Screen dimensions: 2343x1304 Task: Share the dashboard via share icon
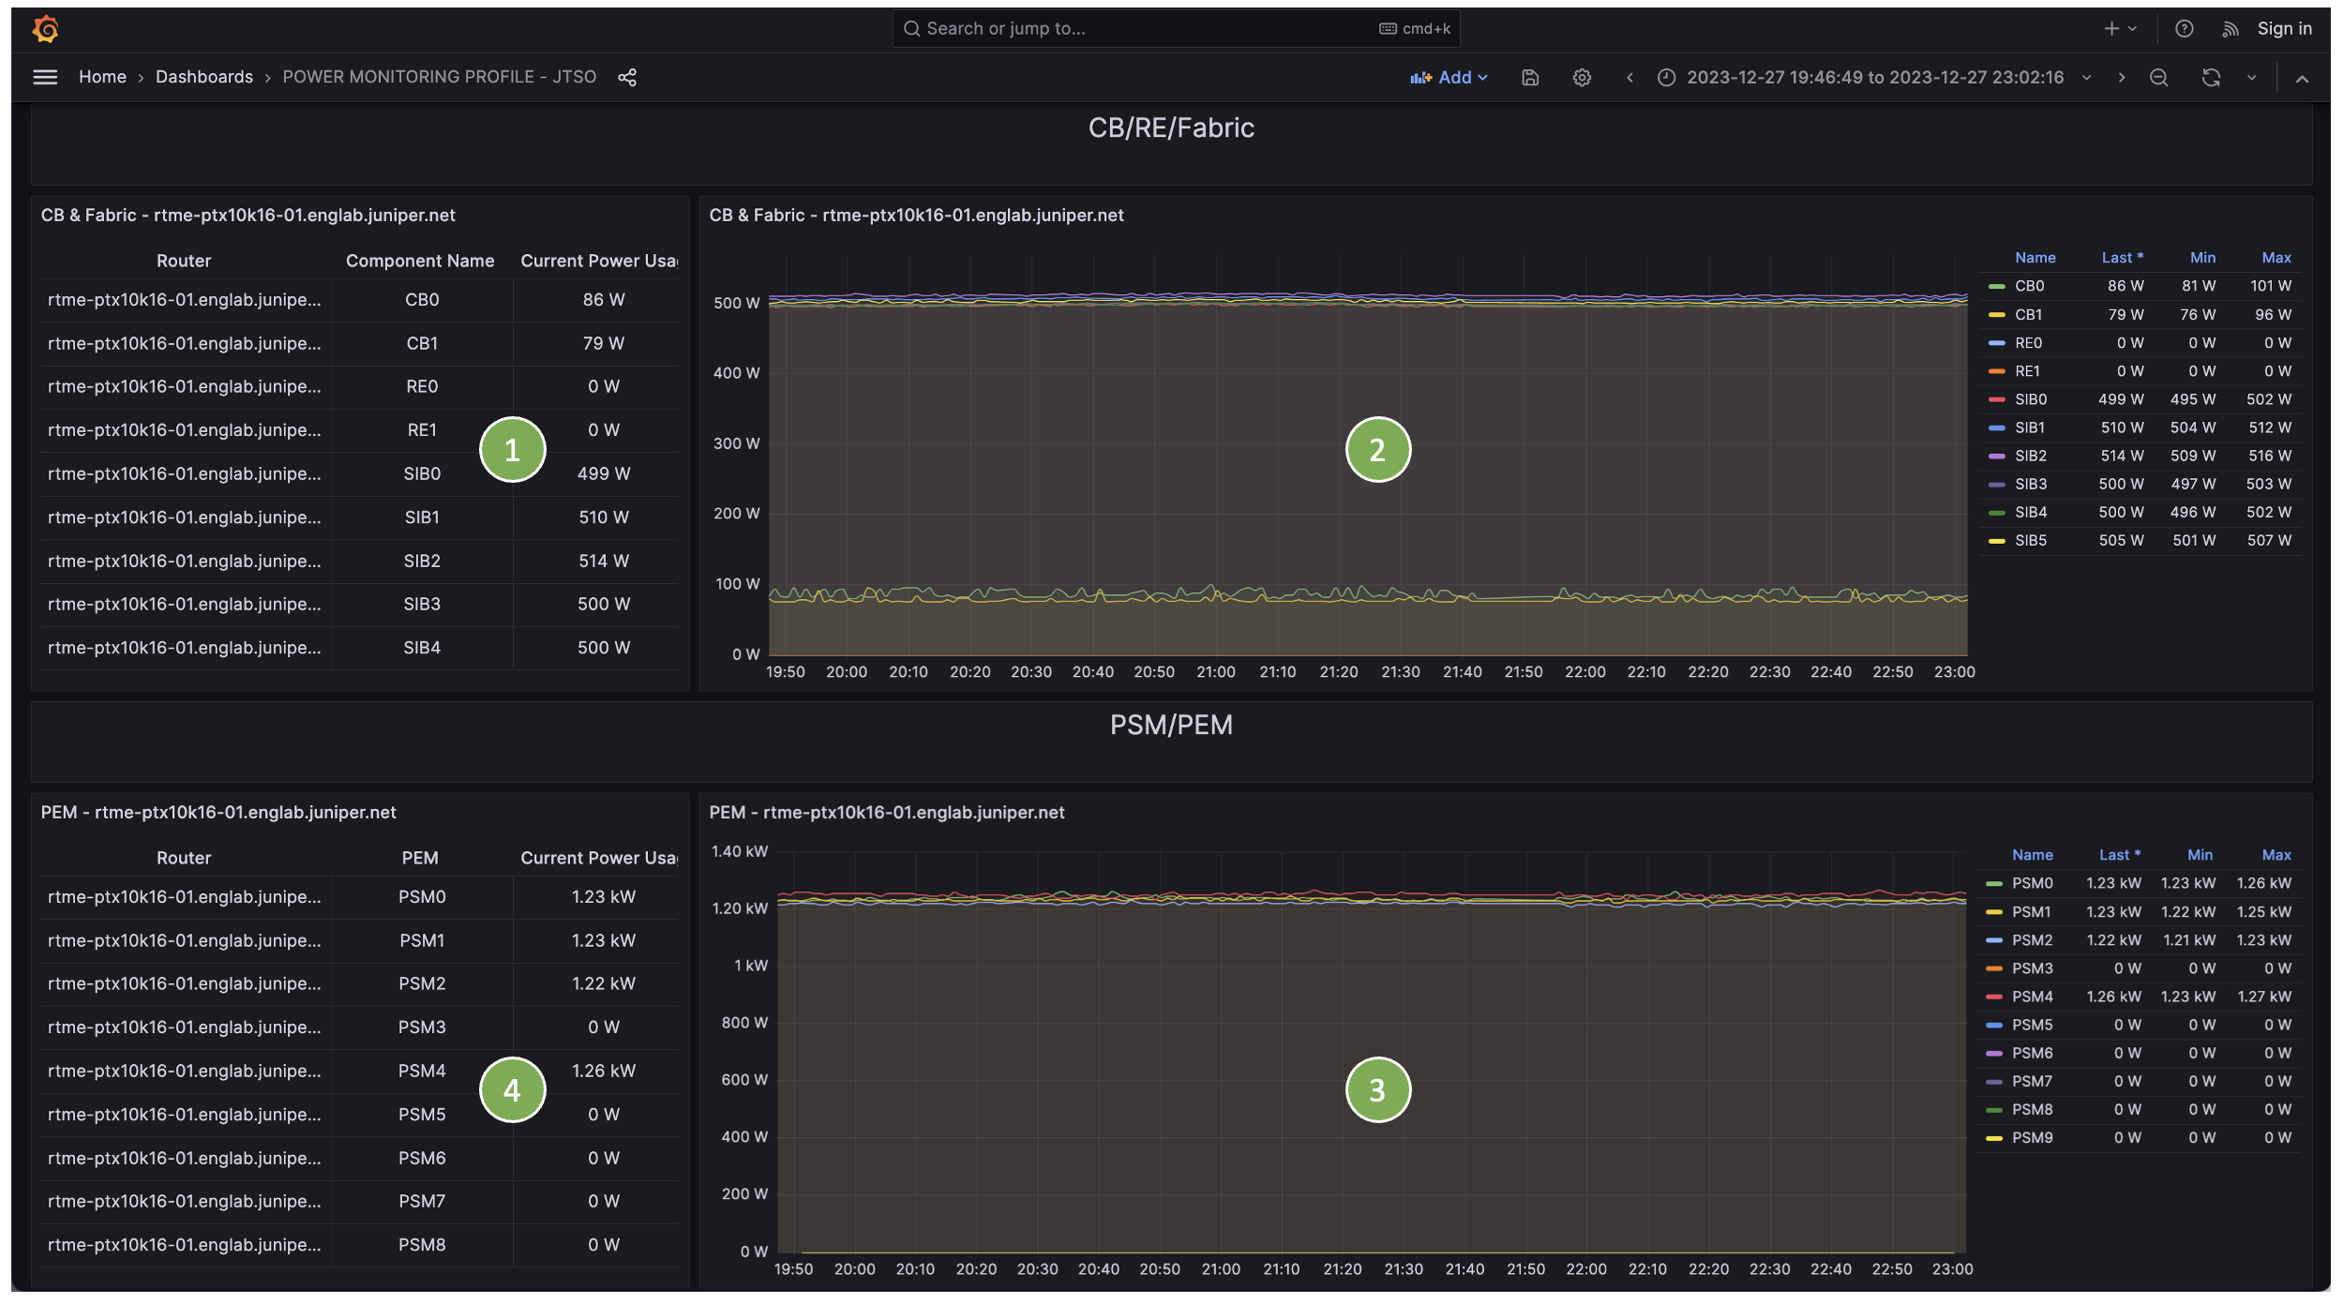tap(627, 77)
